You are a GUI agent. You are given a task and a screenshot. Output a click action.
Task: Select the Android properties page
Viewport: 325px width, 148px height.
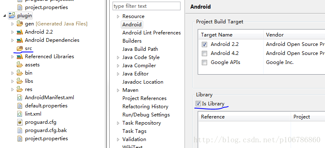click(132, 25)
